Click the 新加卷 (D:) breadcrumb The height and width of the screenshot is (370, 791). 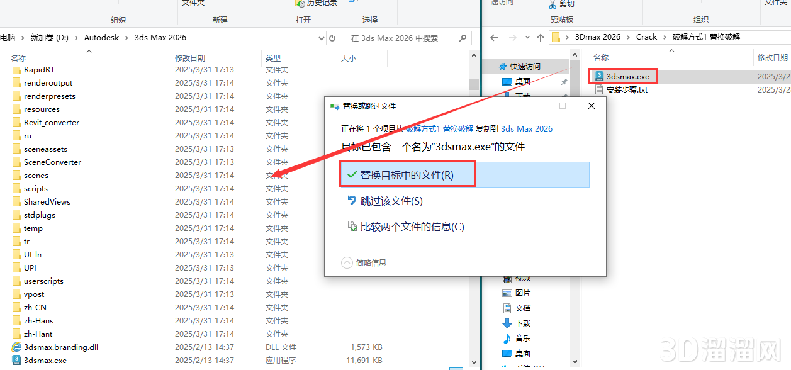click(x=50, y=38)
